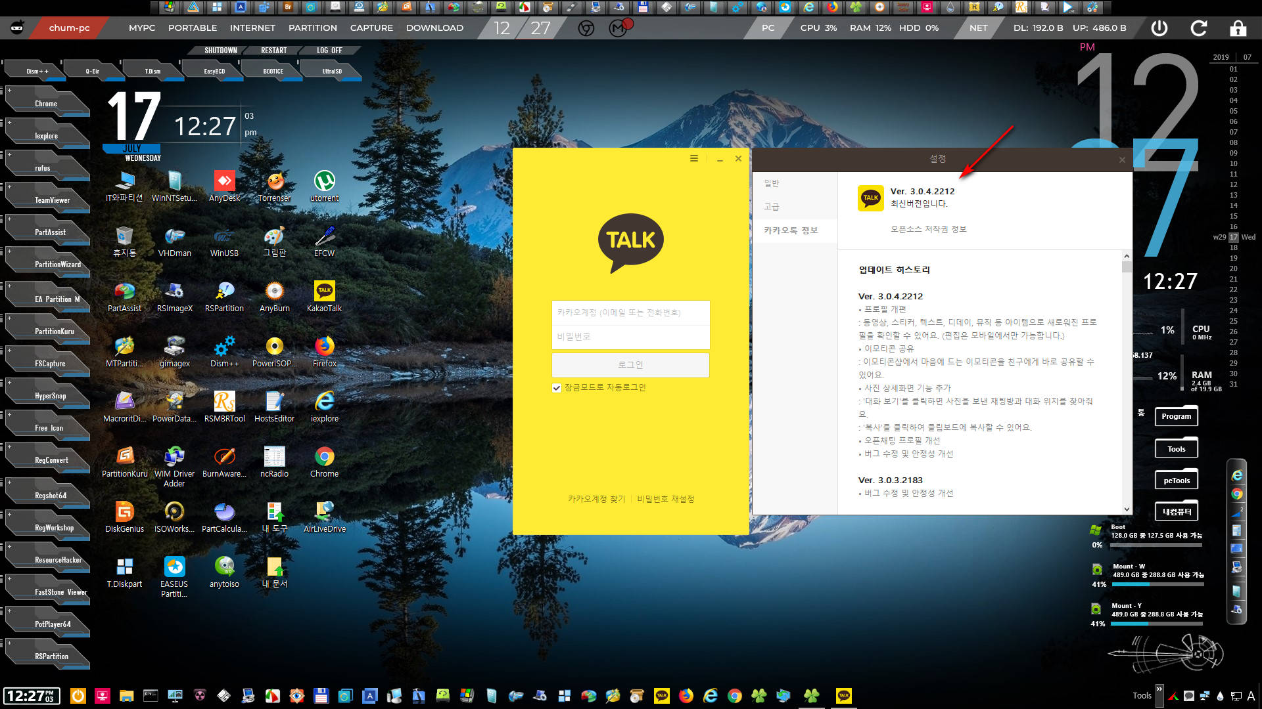Launch the EasyBCD top shortcut
This screenshot has width=1262, height=709.
tap(214, 71)
